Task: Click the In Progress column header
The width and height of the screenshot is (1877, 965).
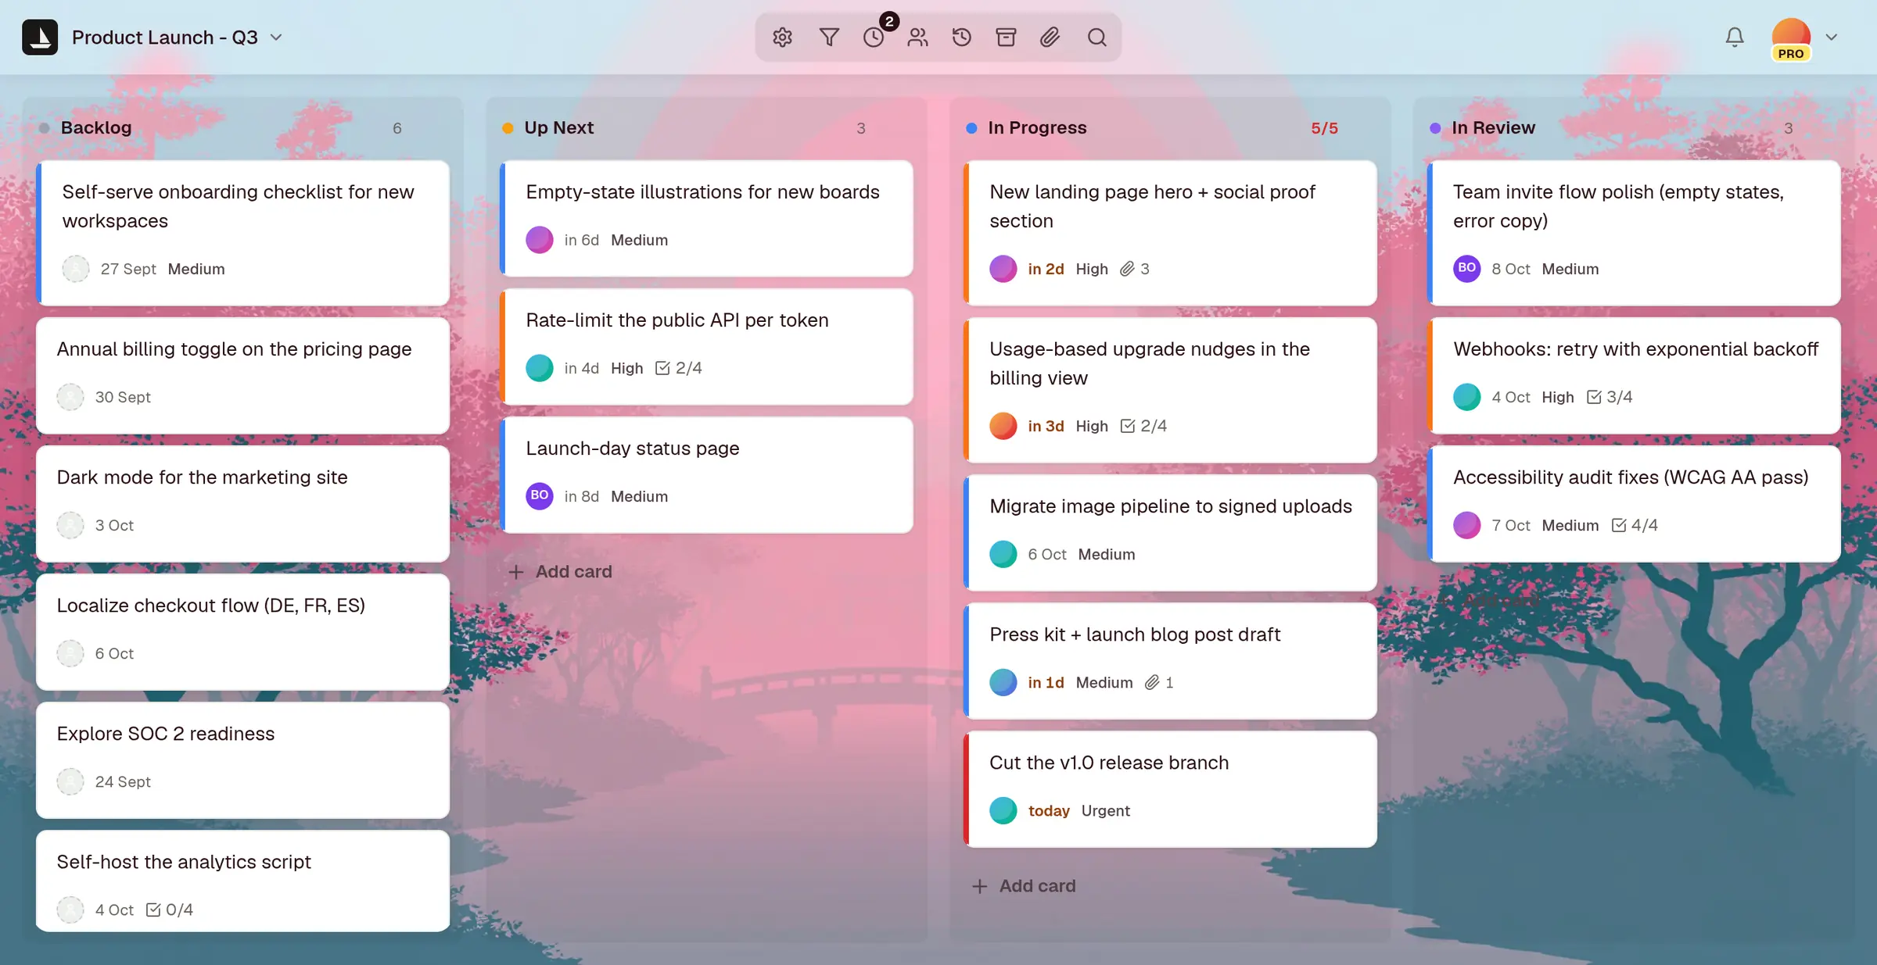Action: pos(1037,127)
